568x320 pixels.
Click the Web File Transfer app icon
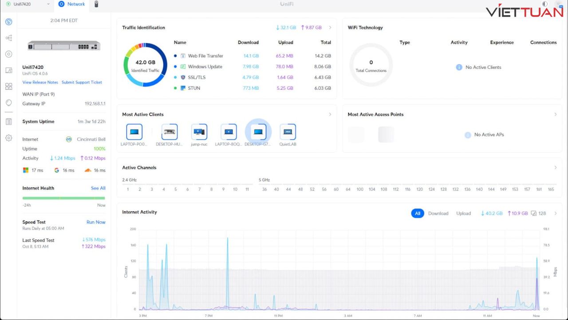pos(183,56)
